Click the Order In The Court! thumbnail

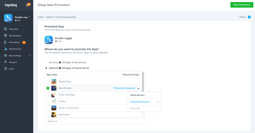click(54, 108)
